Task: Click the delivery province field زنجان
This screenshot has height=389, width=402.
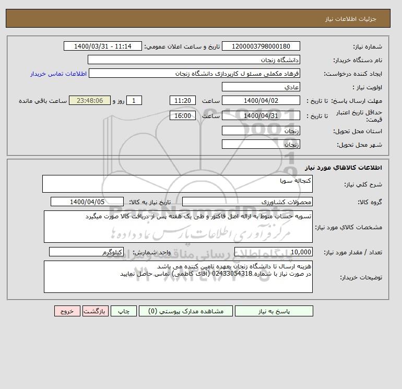Action: tap(261, 131)
